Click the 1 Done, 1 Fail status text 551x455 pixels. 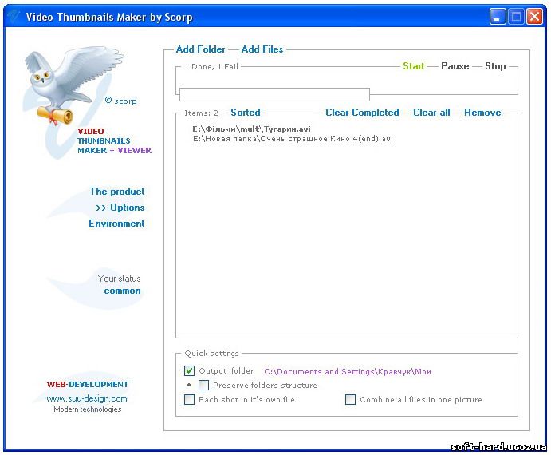(x=211, y=67)
